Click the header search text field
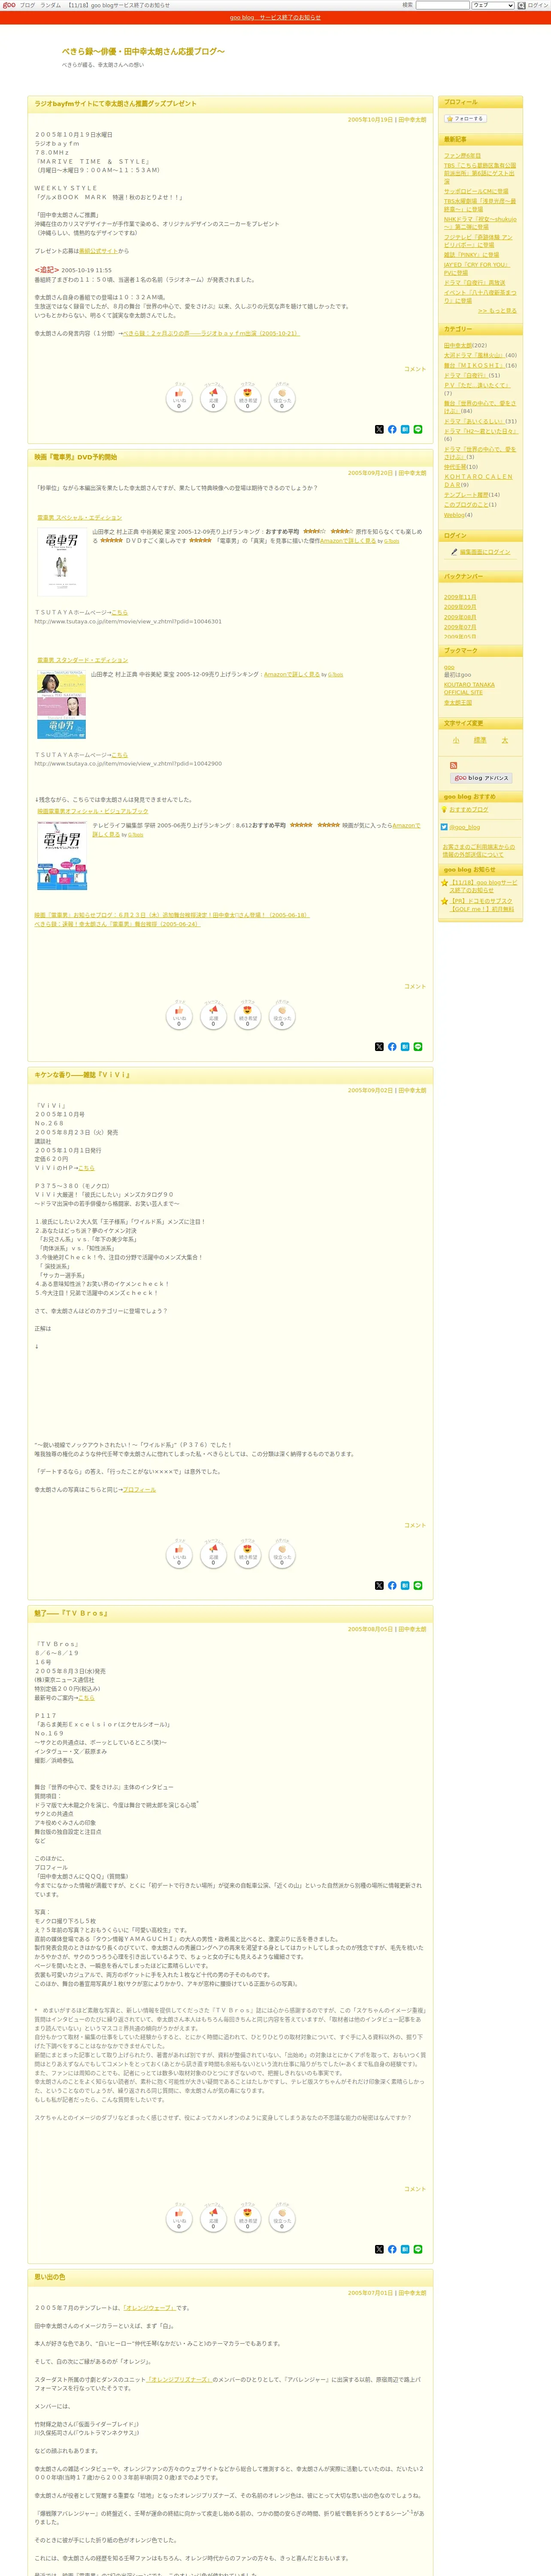This screenshot has width=551, height=2576. (x=442, y=5)
